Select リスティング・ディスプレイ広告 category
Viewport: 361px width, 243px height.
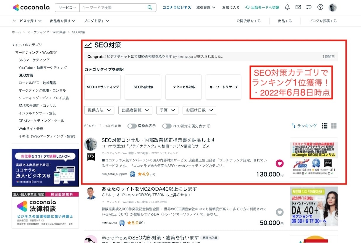coord(44,98)
